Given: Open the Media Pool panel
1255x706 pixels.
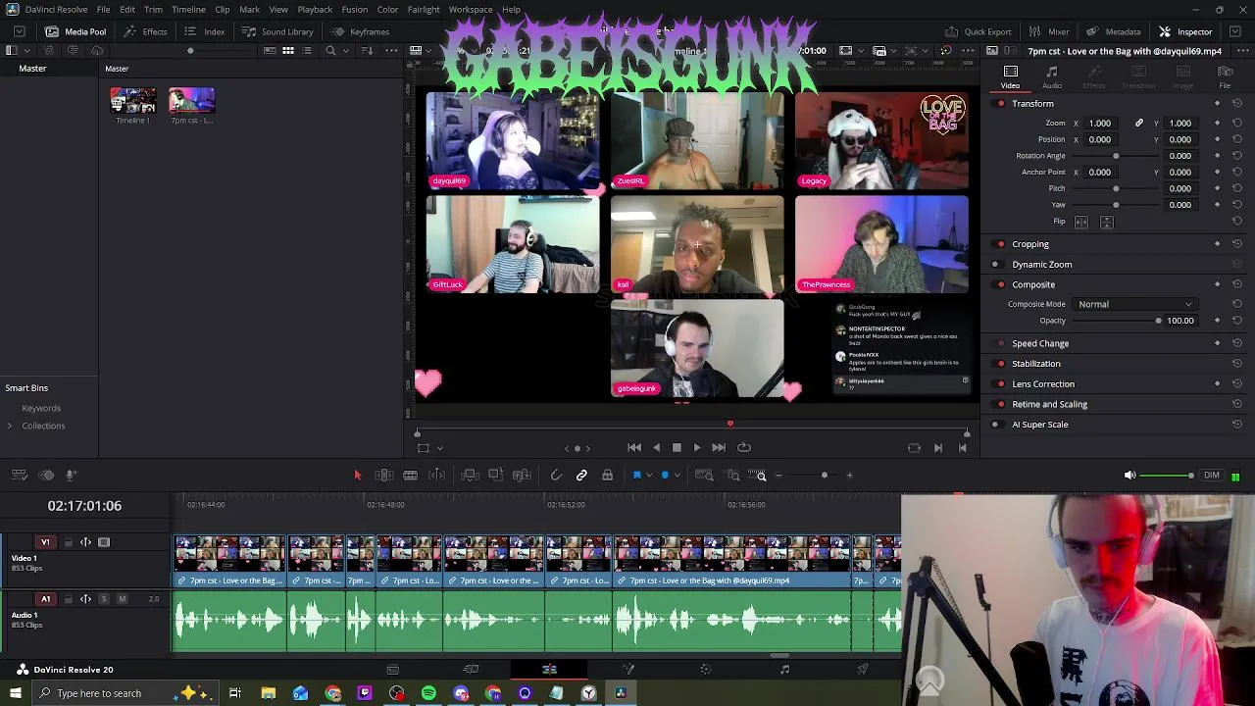Looking at the screenshot, I should 75,31.
